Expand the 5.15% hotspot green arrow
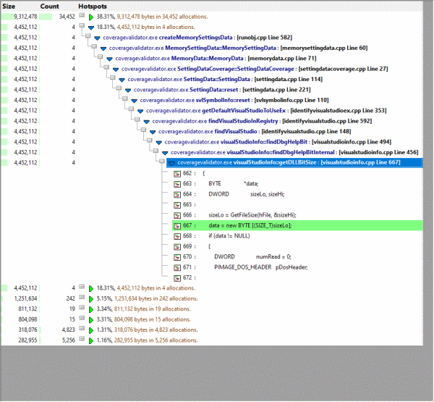 pos(91,299)
